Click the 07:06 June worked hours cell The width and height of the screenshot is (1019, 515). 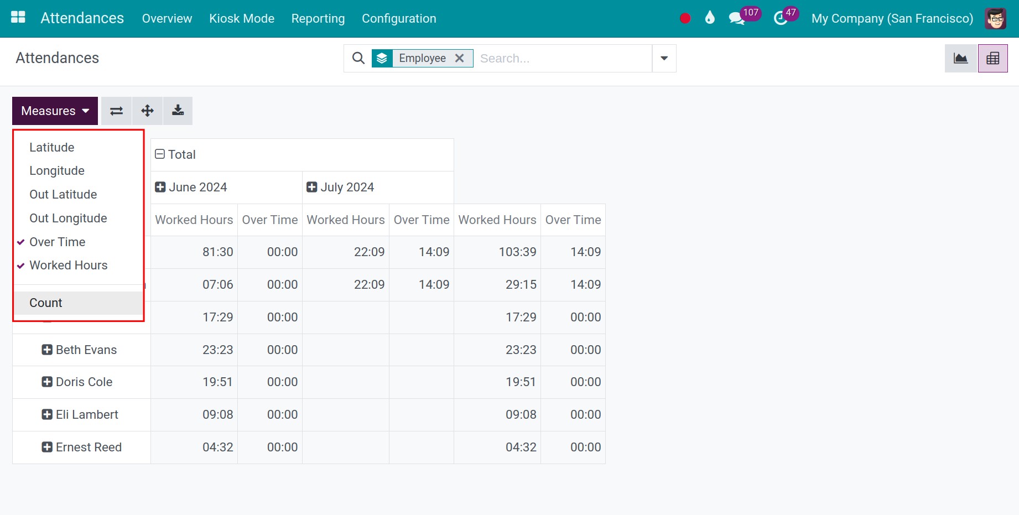[194, 284]
